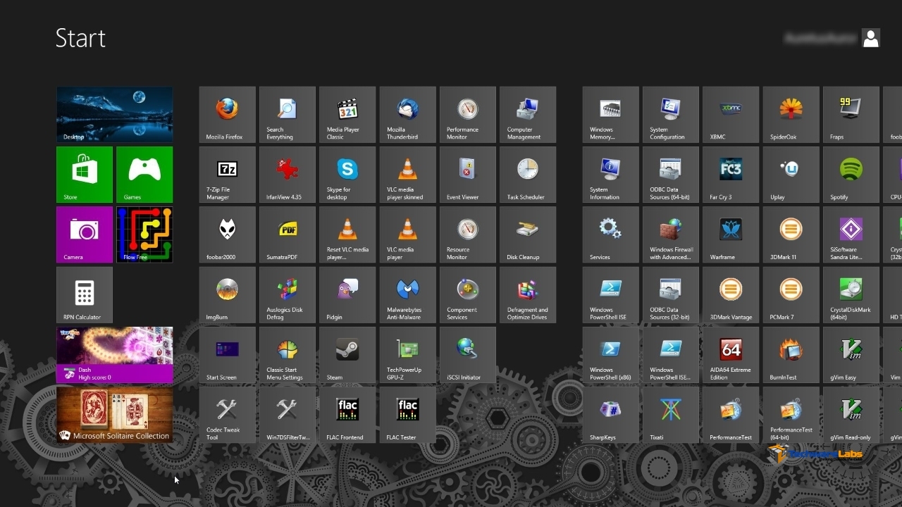Open ImgBurn tile
The width and height of the screenshot is (902, 507).
[x=227, y=295]
